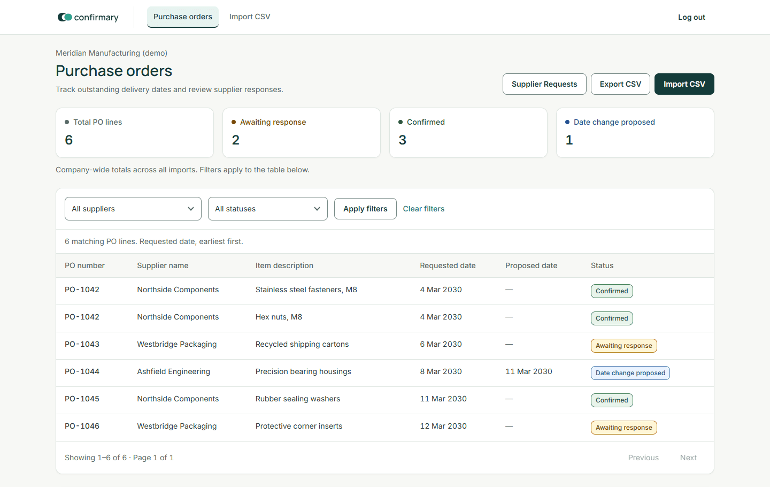This screenshot has height=487, width=770.
Task: Open the All statuses dropdown
Action: point(268,209)
